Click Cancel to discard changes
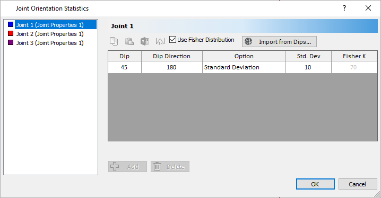The image size is (381, 198). coord(358,184)
